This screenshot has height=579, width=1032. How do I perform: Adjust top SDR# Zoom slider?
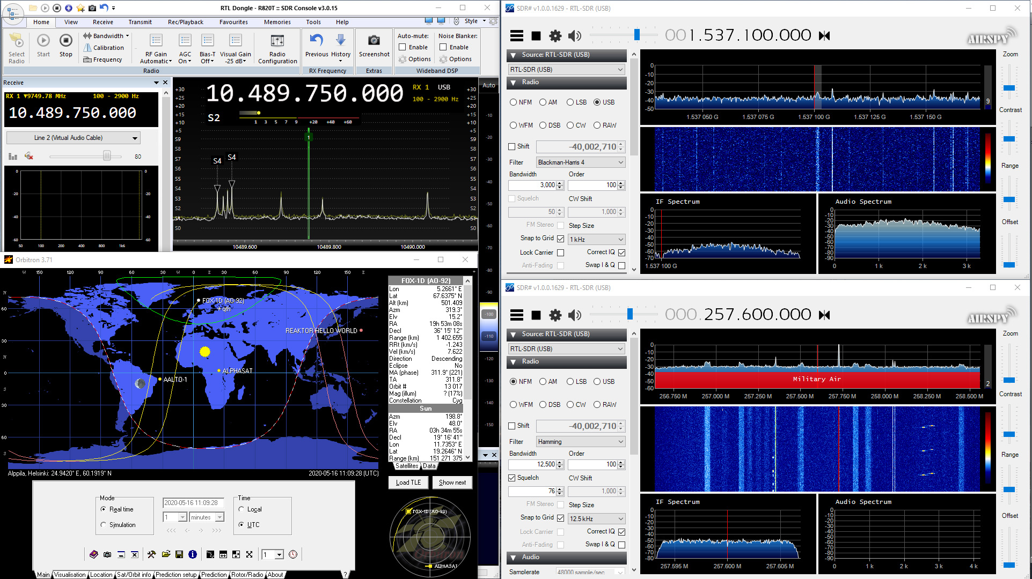pyautogui.click(x=1009, y=88)
